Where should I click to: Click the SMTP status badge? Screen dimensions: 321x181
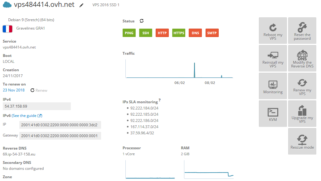coord(212,33)
